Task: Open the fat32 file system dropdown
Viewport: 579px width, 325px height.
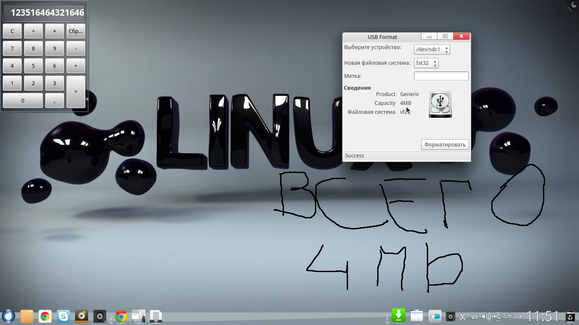Action: (426, 63)
